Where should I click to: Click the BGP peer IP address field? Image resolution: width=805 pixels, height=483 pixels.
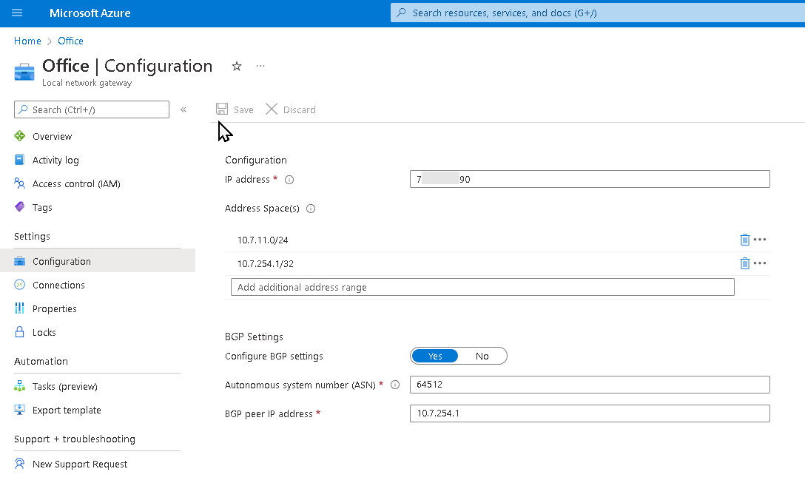[x=590, y=413]
